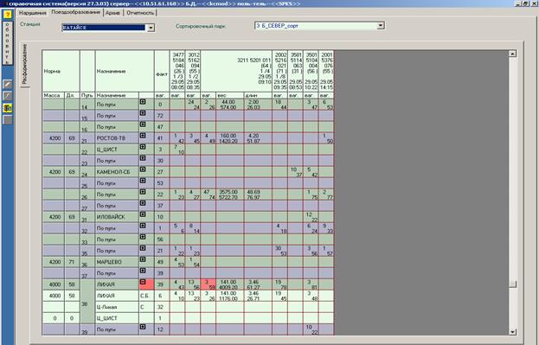Expand the track 23 По пути row
Screen dimensions: 539x345
[x=143, y=158]
